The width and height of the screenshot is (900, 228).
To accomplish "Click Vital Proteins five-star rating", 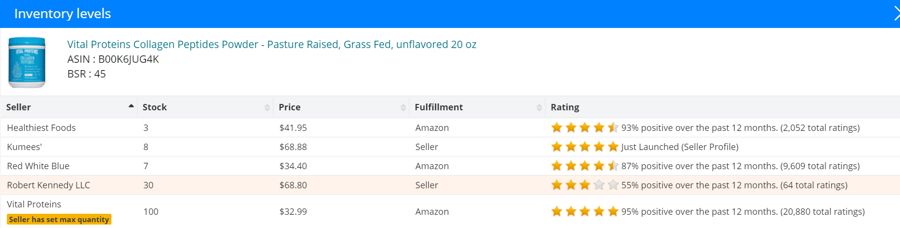I will pyautogui.click(x=585, y=211).
